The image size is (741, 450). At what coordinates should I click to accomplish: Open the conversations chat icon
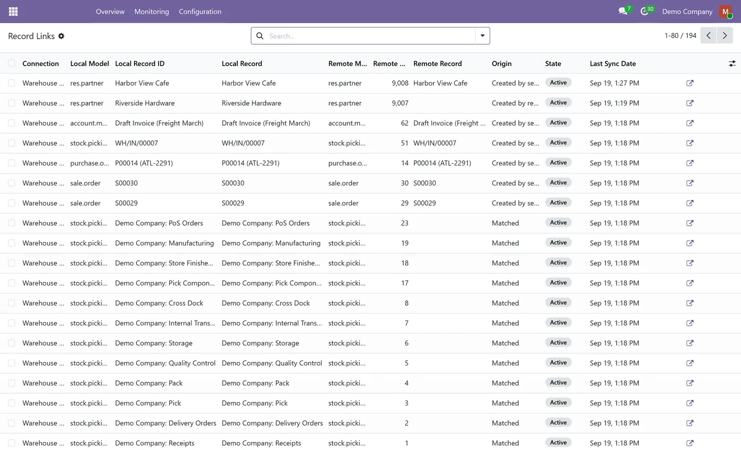[623, 11]
